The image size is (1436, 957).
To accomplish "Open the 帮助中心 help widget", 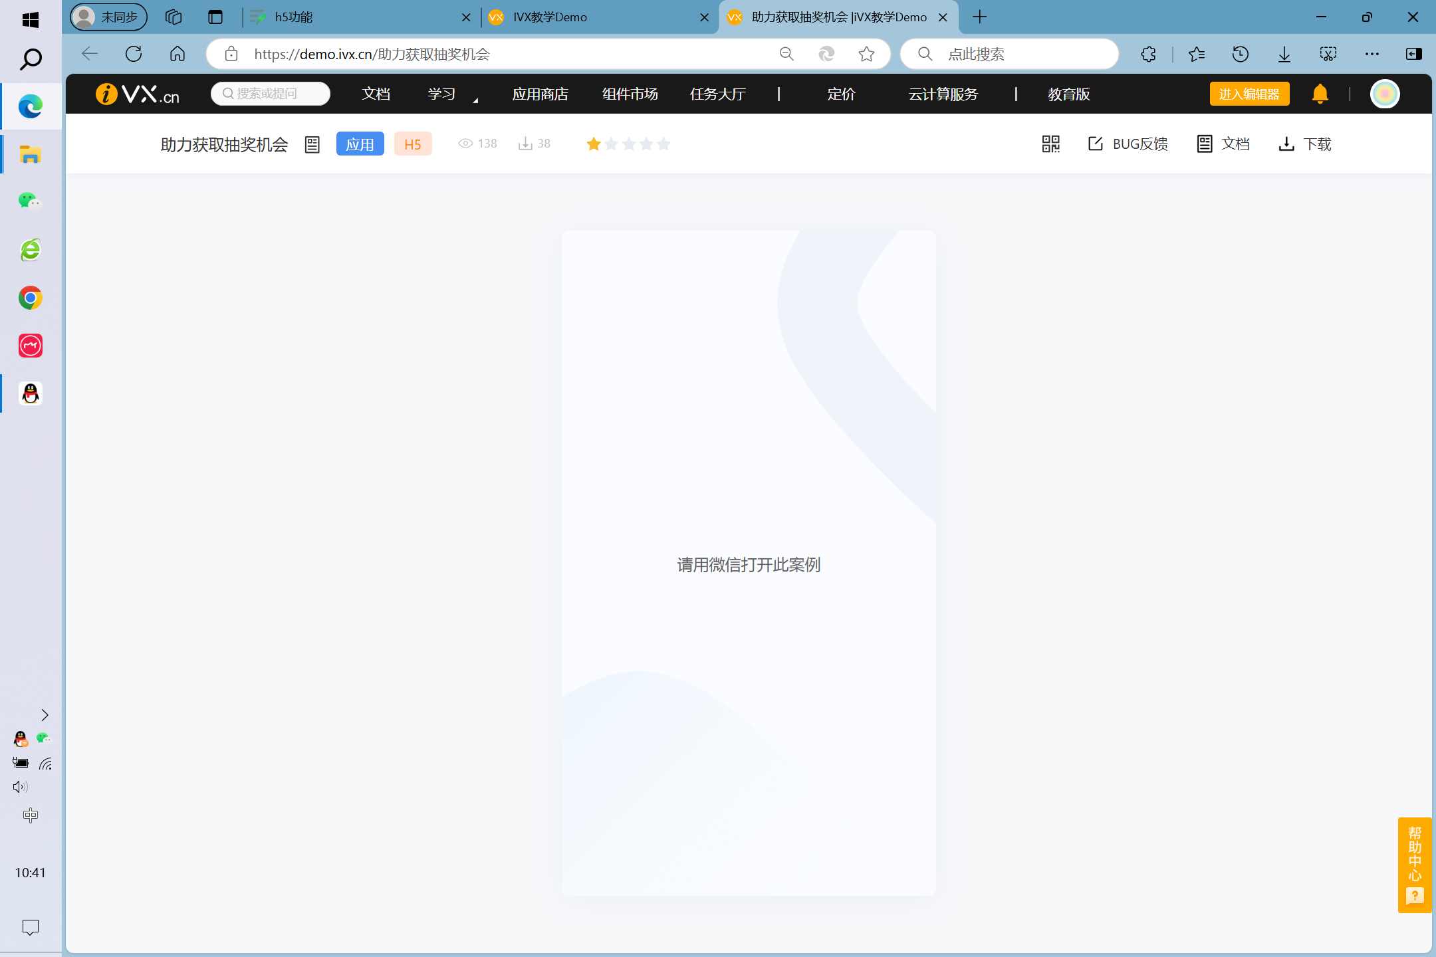I will point(1415,865).
